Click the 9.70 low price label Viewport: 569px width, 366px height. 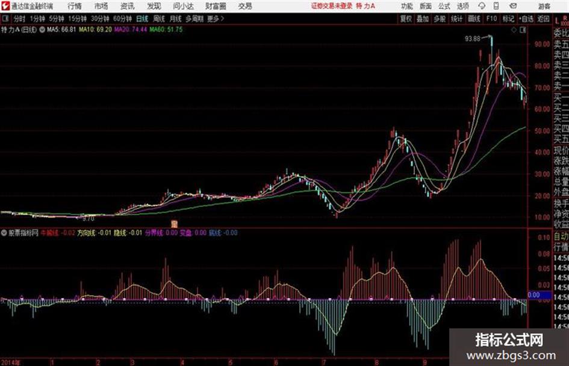[x=88, y=219]
